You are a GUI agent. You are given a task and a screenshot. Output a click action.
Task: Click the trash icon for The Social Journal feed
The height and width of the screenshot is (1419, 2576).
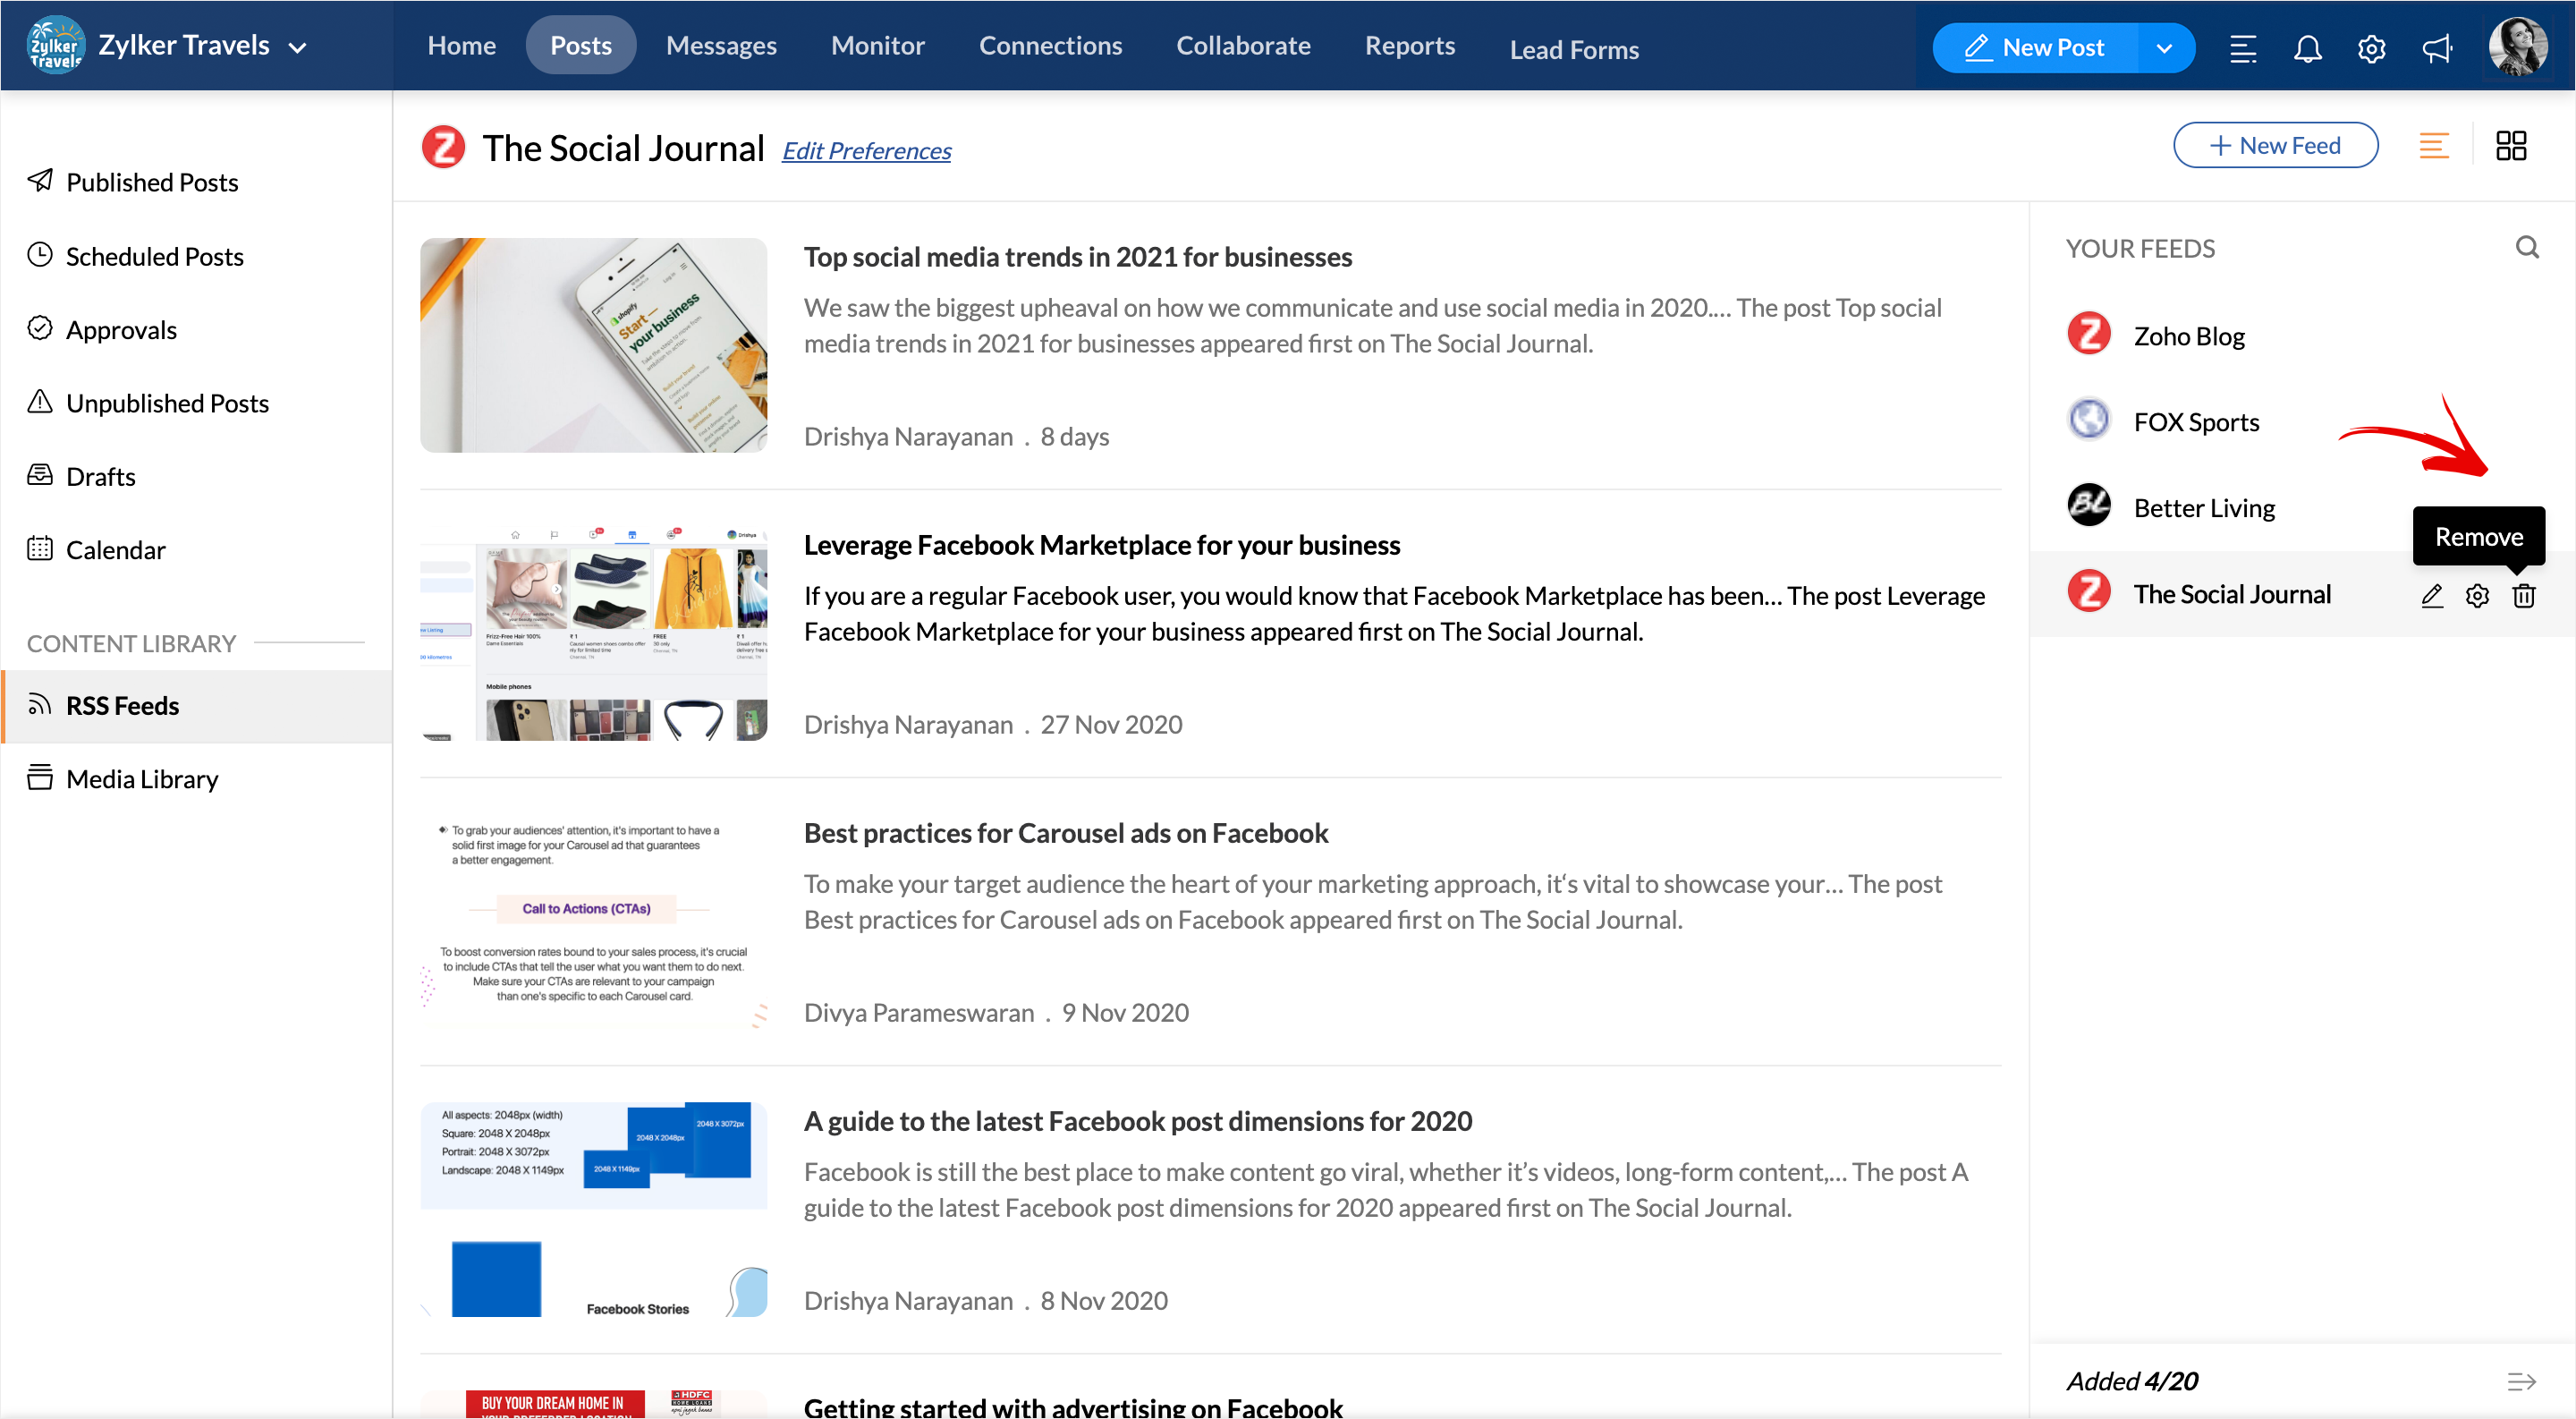click(x=2523, y=596)
